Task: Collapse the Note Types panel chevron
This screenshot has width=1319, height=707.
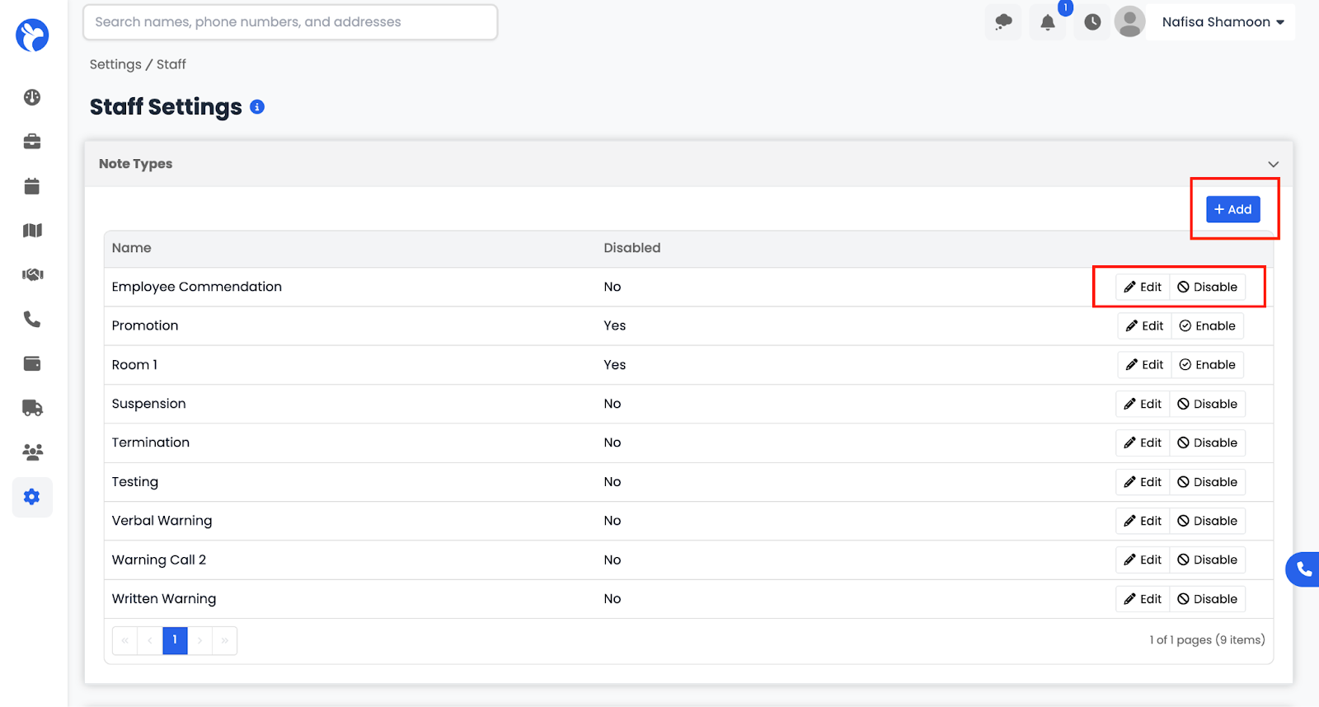Action: 1274,164
